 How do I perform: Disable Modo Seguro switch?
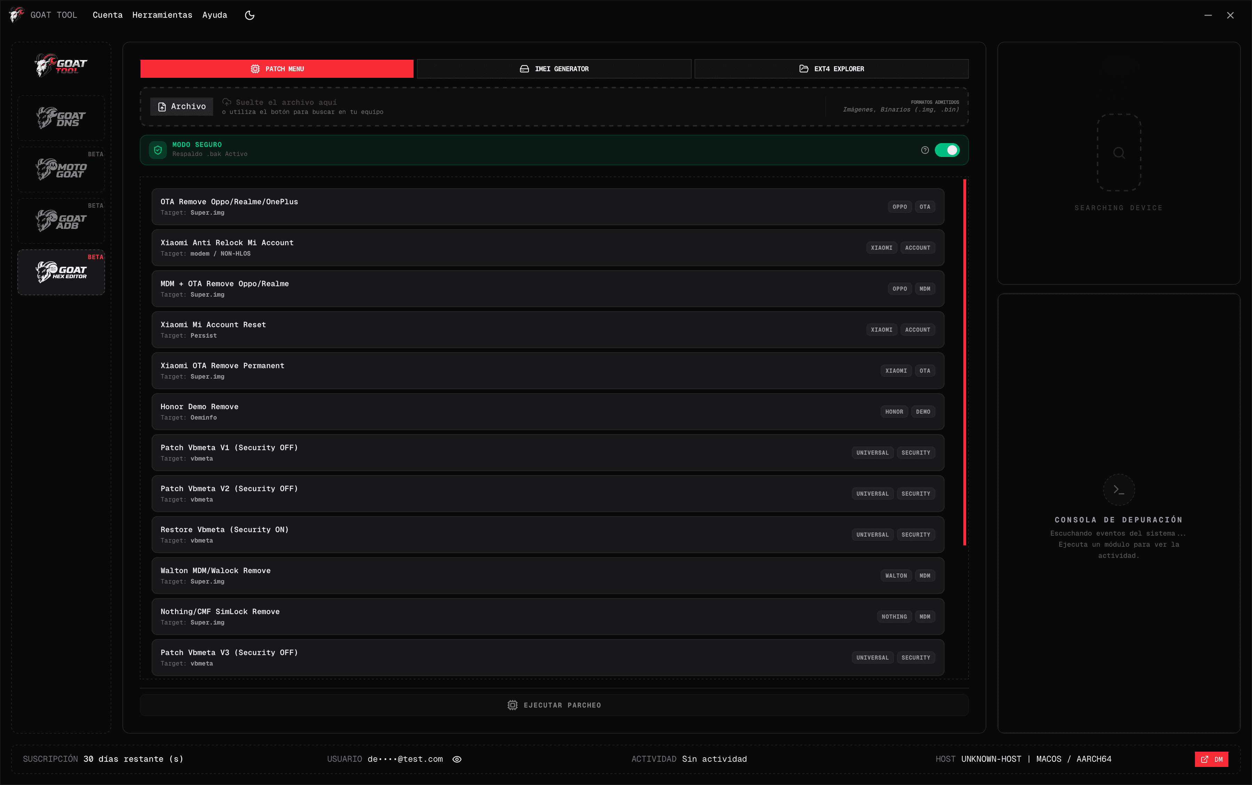(x=947, y=150)
